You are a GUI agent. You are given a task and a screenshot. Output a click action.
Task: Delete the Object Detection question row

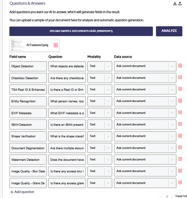point(180,66)
